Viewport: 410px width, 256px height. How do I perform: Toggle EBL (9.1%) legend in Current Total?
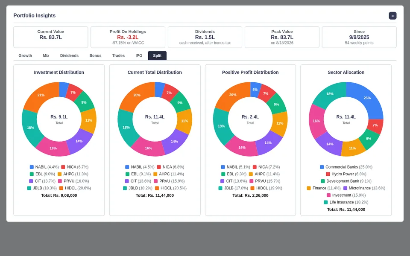coord(138,174)
